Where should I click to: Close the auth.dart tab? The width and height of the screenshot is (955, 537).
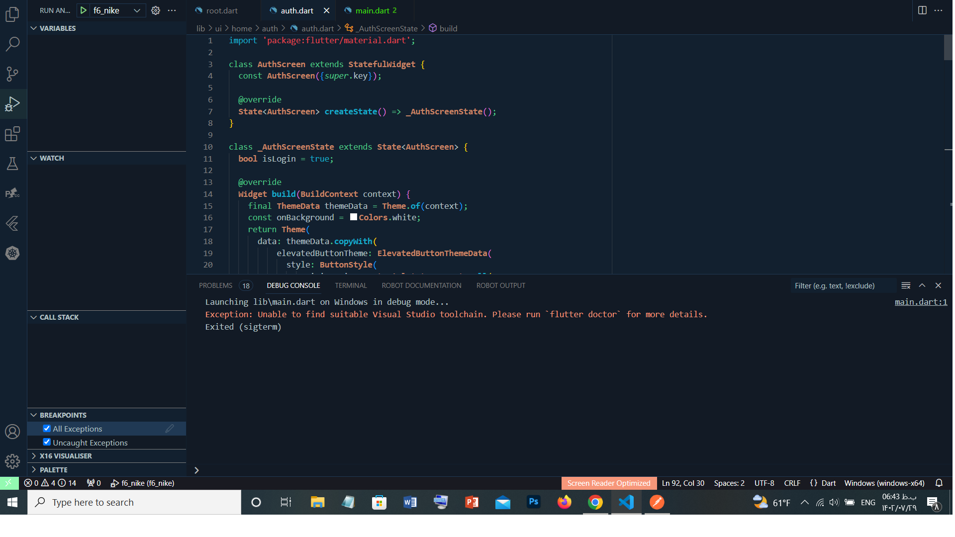tap(326, 10)
